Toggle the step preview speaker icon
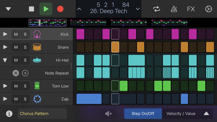This screenshot has width=217, height=122. [x=108, y=114]
